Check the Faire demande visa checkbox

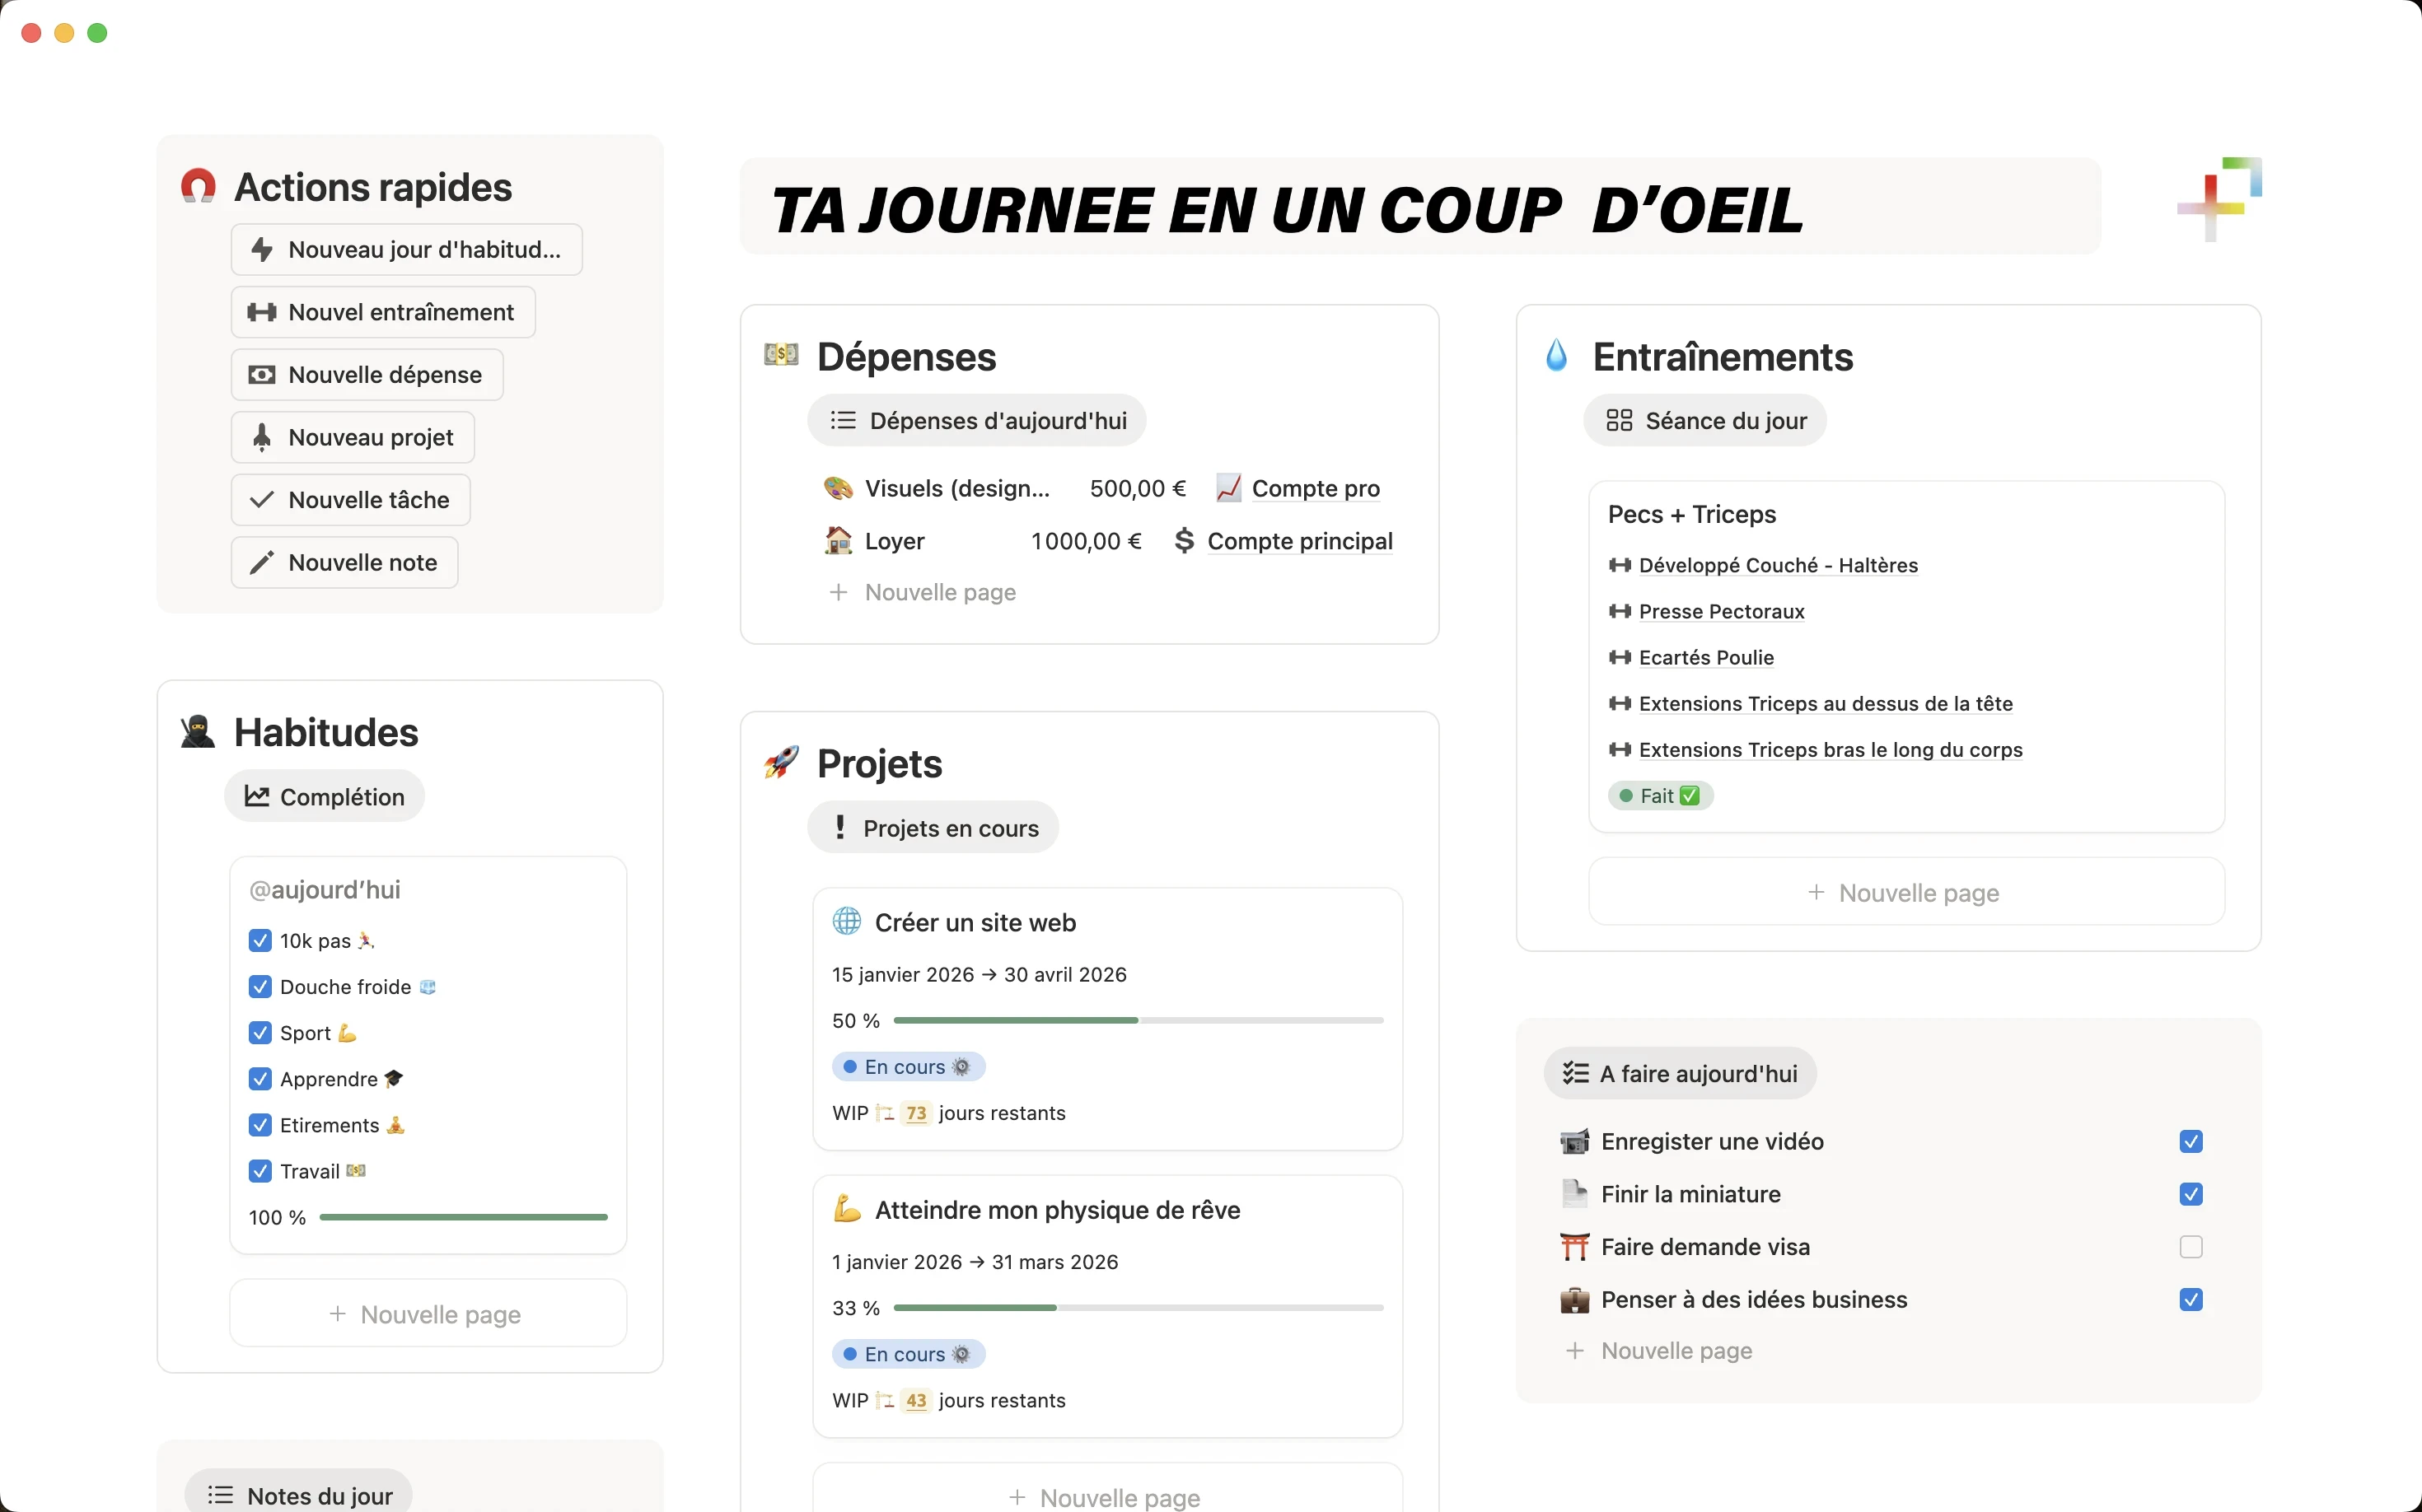pos(2190,1247)
